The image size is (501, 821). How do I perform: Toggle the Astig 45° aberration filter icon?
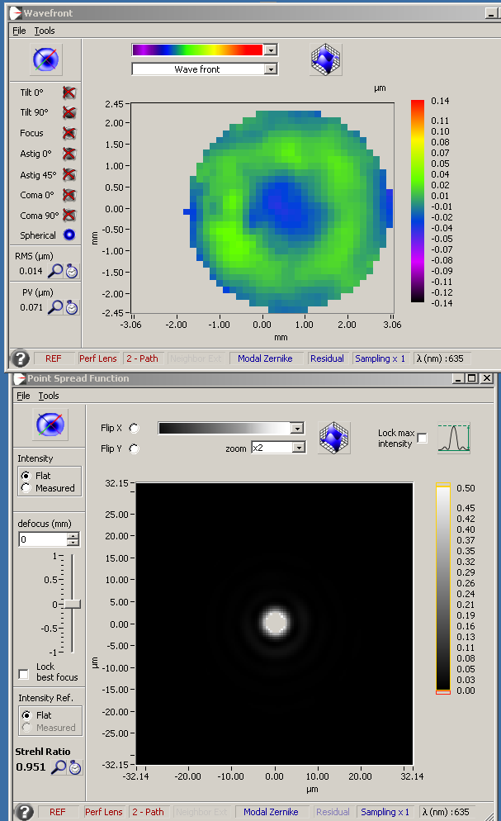click(69, 174)
